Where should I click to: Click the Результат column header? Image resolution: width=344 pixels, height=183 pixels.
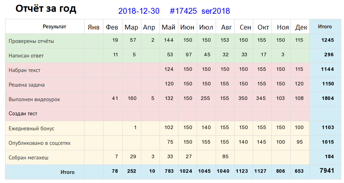pyautogui.click(x=54, y=27)
